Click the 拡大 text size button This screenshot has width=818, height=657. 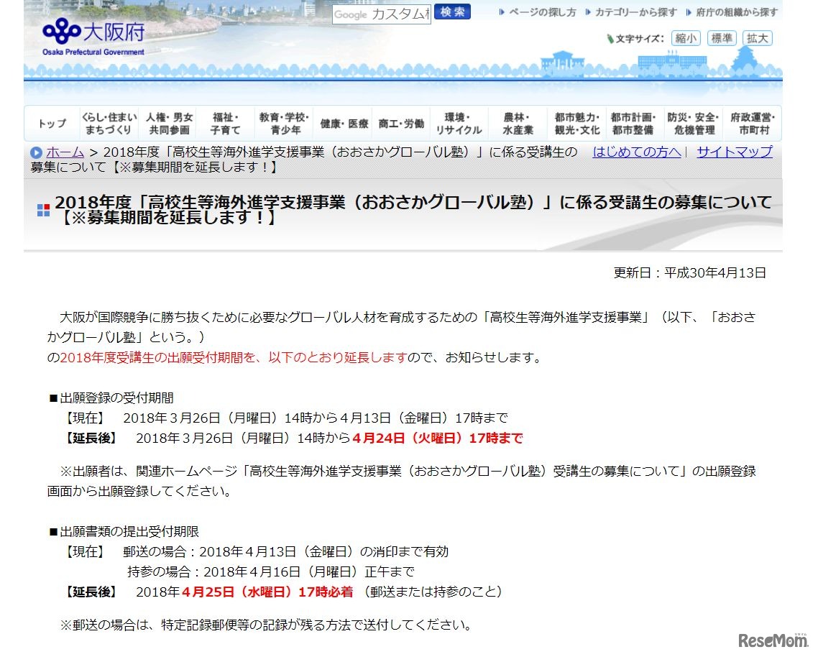[758, 38]
